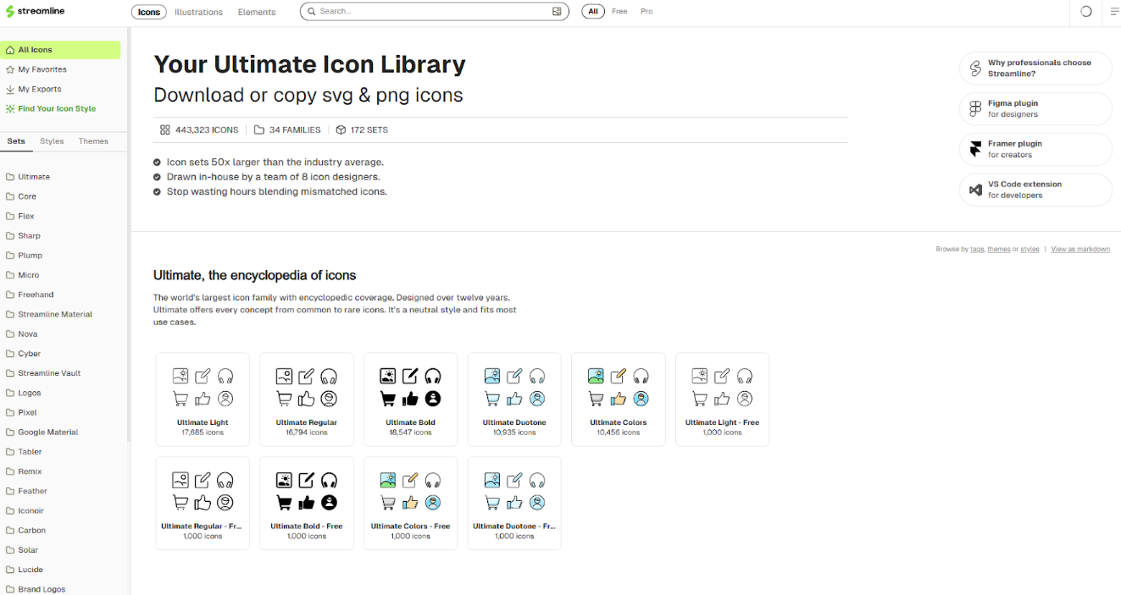Select Google Material in the sidebar
Viewport: 1121px width, 595px height.
click(x=47, y=432)
